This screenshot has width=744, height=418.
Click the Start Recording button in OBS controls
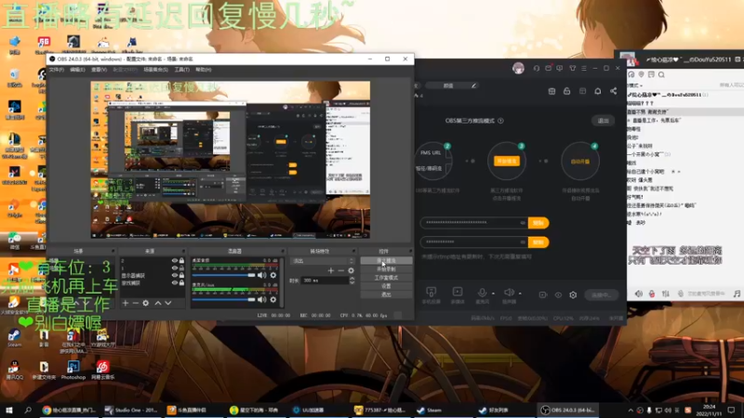(x=386, y=269)
